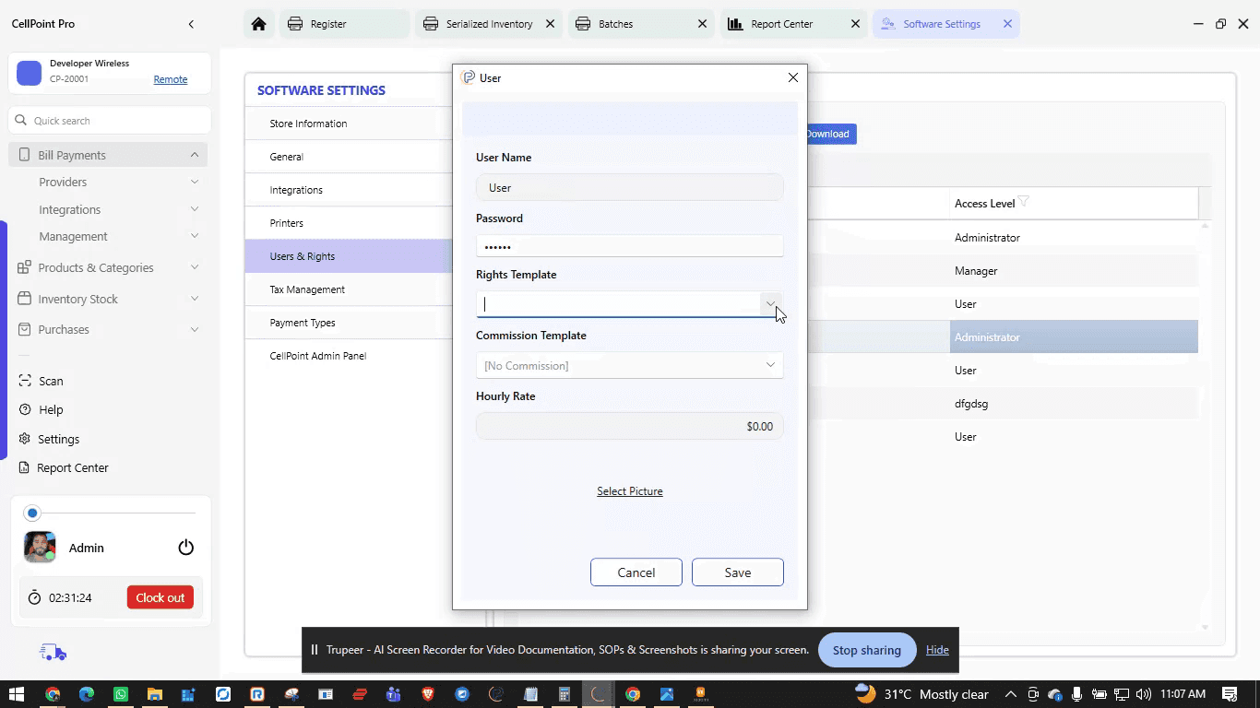Click the Remote link
This screenshot has width=1260, height=708.
pos(171,79)
